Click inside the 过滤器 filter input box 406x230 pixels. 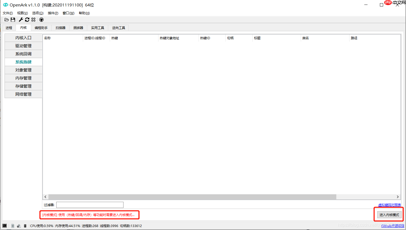(x=89, y=205)
